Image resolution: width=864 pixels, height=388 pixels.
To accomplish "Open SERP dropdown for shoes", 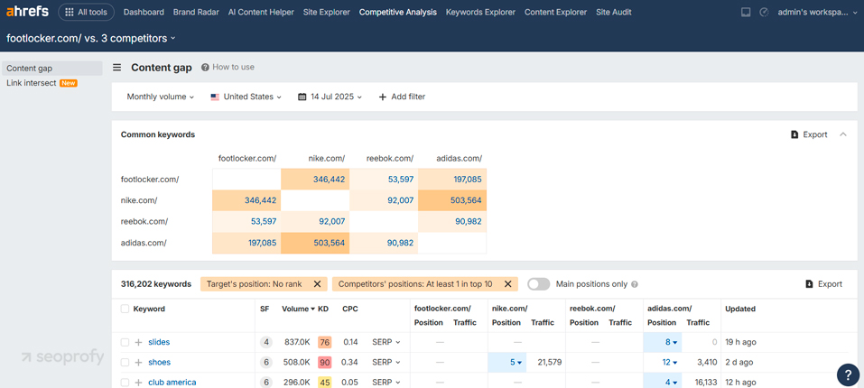I will 386,362.
